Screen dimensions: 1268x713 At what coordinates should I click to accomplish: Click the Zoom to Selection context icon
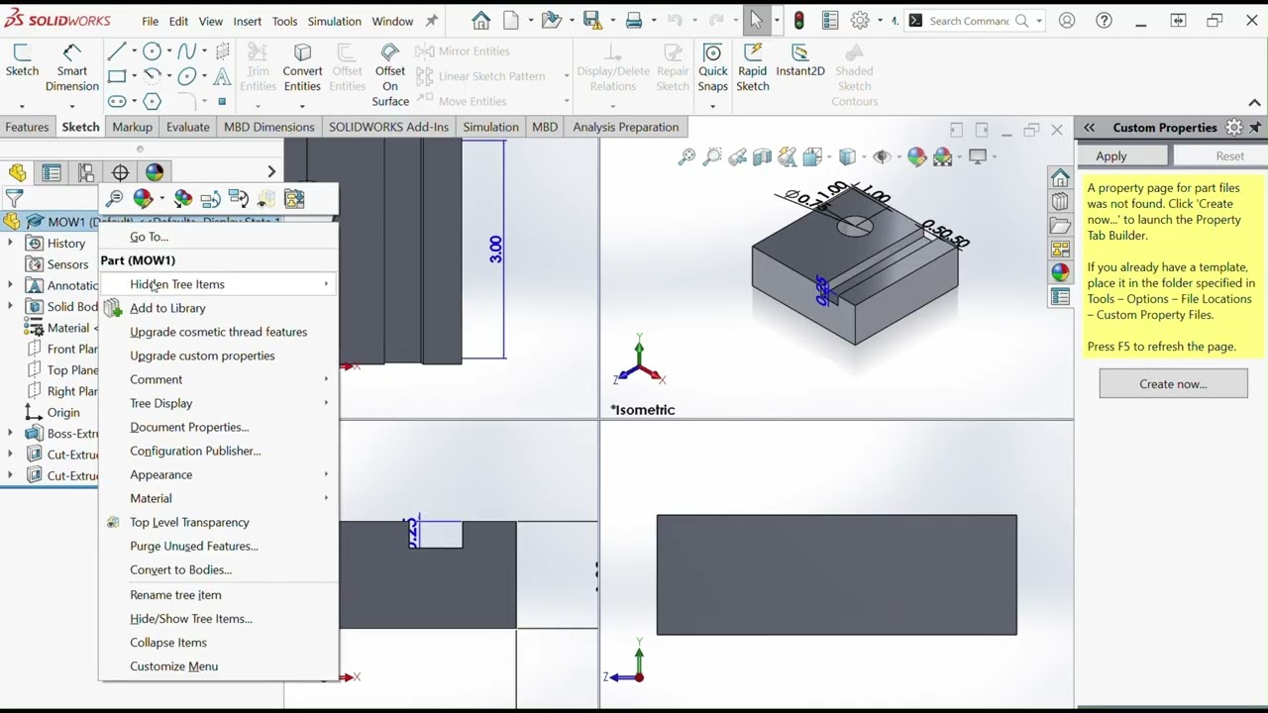pyautogui.click(x=115, y=199)
